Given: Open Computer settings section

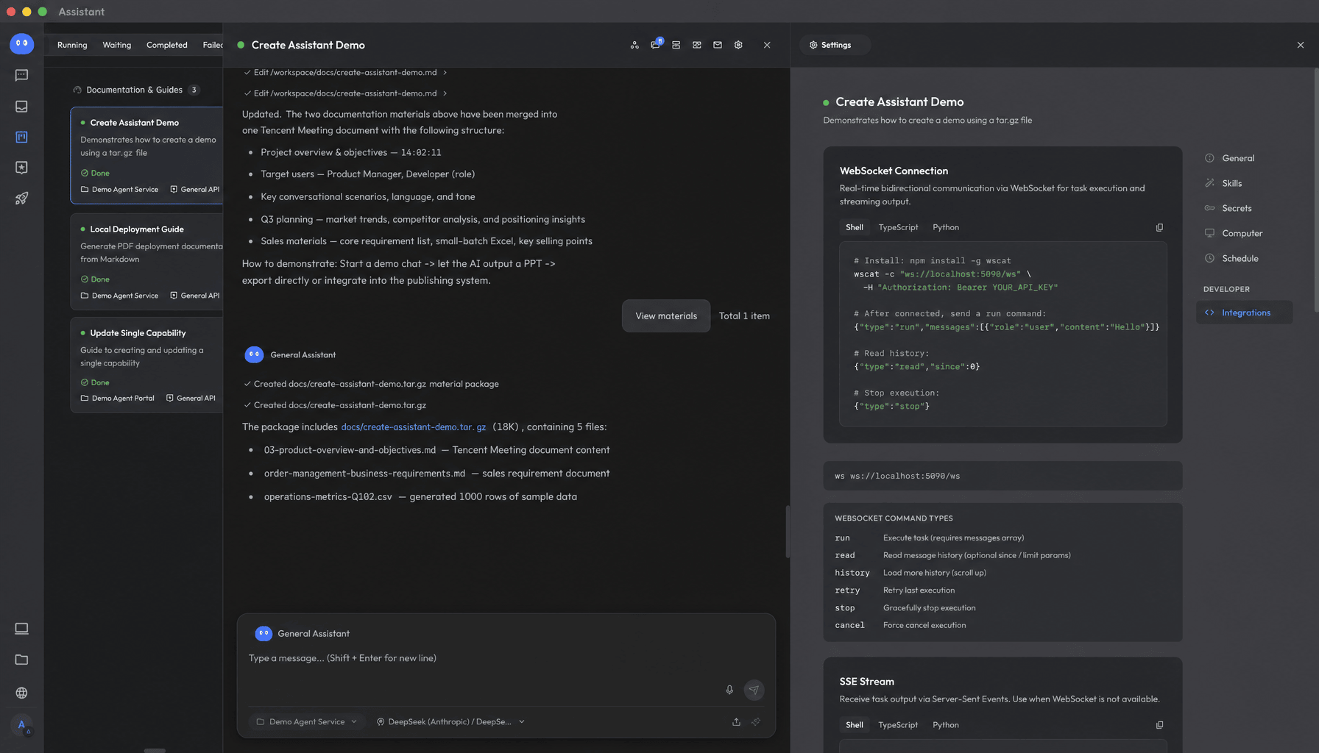Looking at the screenshot, I should click(x=1244, y=233).
